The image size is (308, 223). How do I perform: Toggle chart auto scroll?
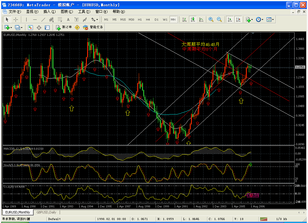(x=230, y=19)
